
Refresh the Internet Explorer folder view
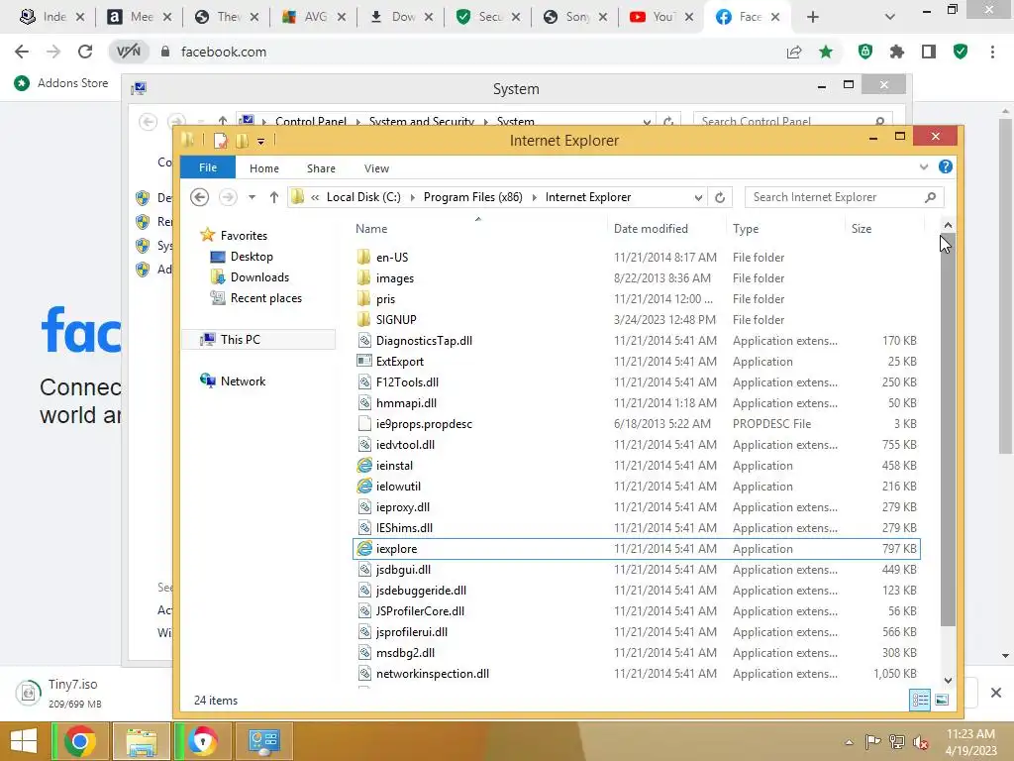pos(720,197)
